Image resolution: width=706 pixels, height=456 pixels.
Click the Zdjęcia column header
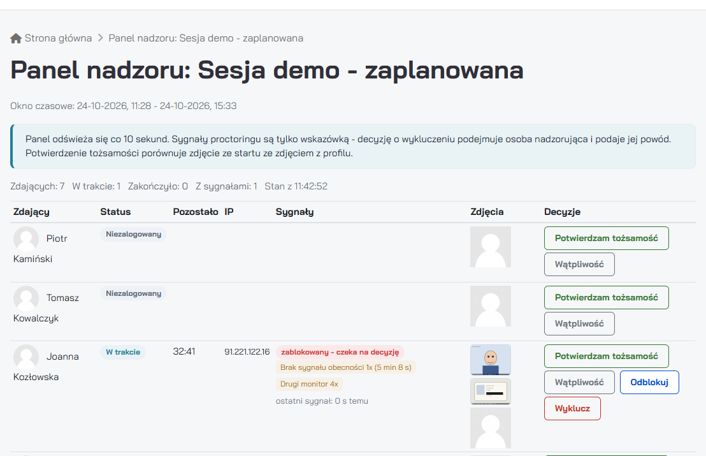(x=487, y=212)
